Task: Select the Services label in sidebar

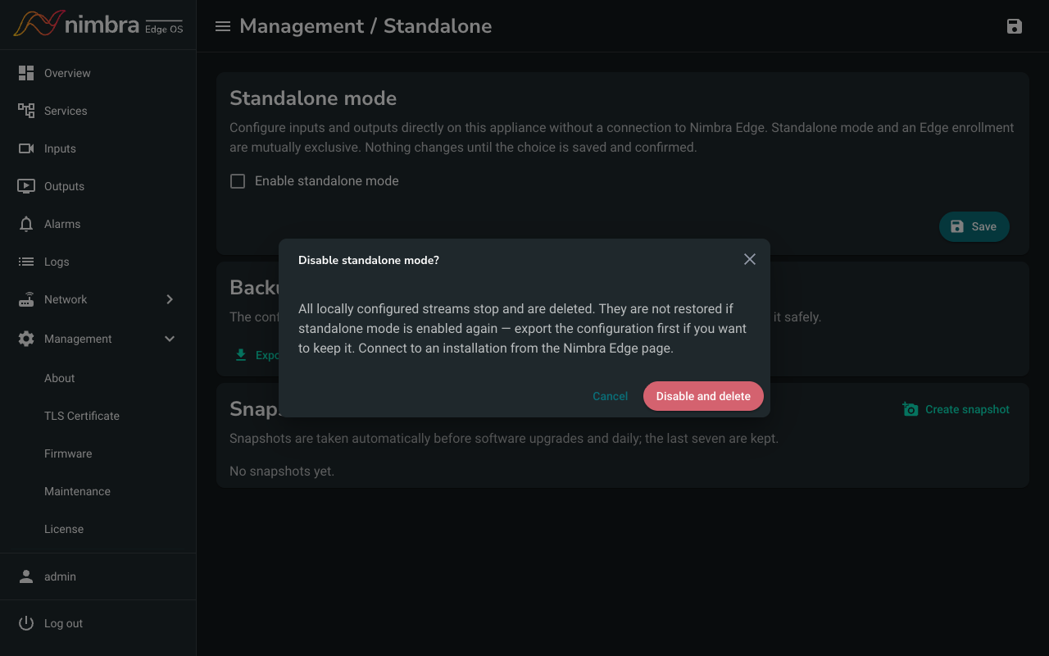Action: [66, 111]
